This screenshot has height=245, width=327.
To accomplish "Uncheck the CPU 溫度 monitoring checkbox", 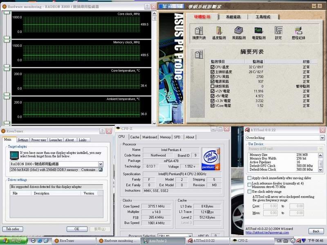I will pos(212,67).
